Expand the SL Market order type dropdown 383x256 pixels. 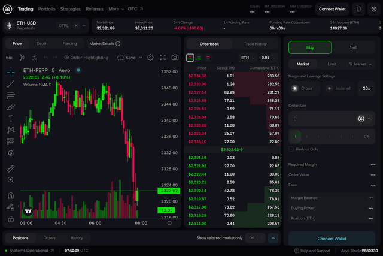point(360,64)
